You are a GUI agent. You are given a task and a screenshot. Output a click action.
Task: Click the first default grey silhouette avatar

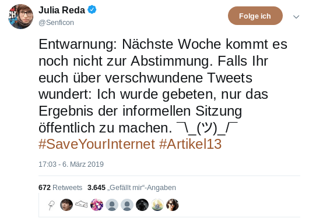pos(112,205)
